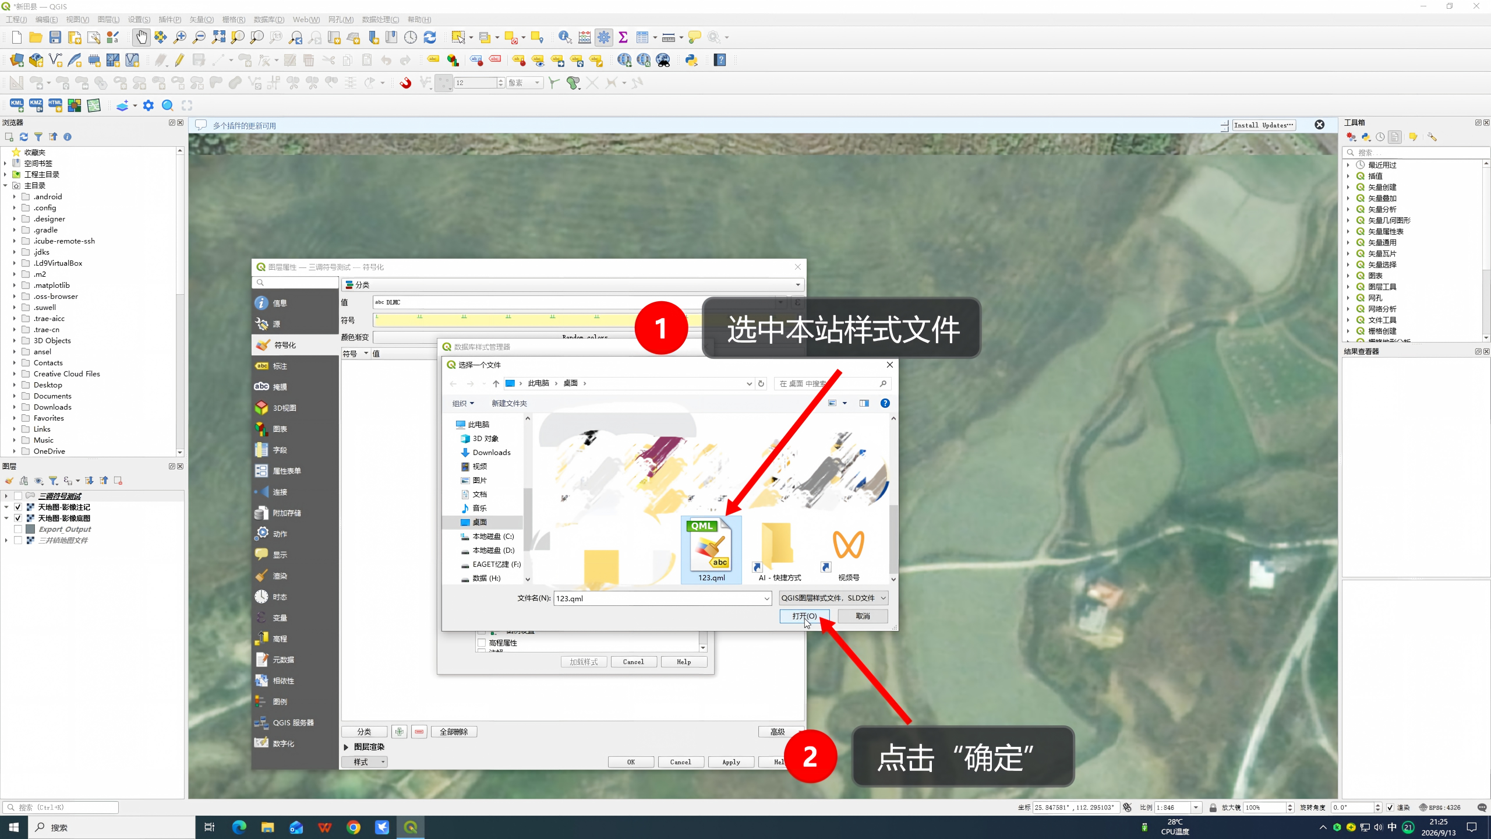
Task: Click the 打开(O) button
Action: (804, 616)
